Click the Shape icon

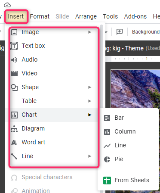14,87
